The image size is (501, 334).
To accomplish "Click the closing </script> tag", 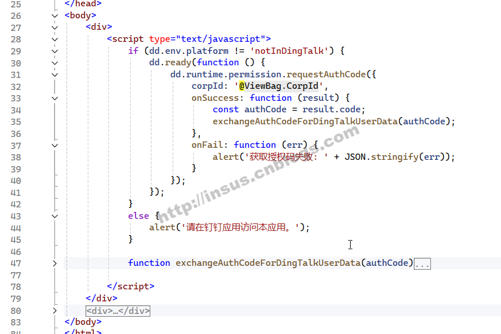I will (x=130, y=286).
